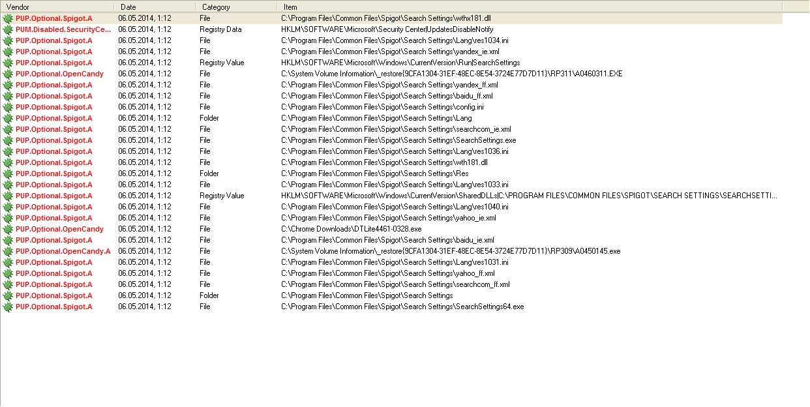Image resolution: width=810 pixels, height=407 pixels.
Task: Sort the list by the Vendor column header
Action: [57, 7]
